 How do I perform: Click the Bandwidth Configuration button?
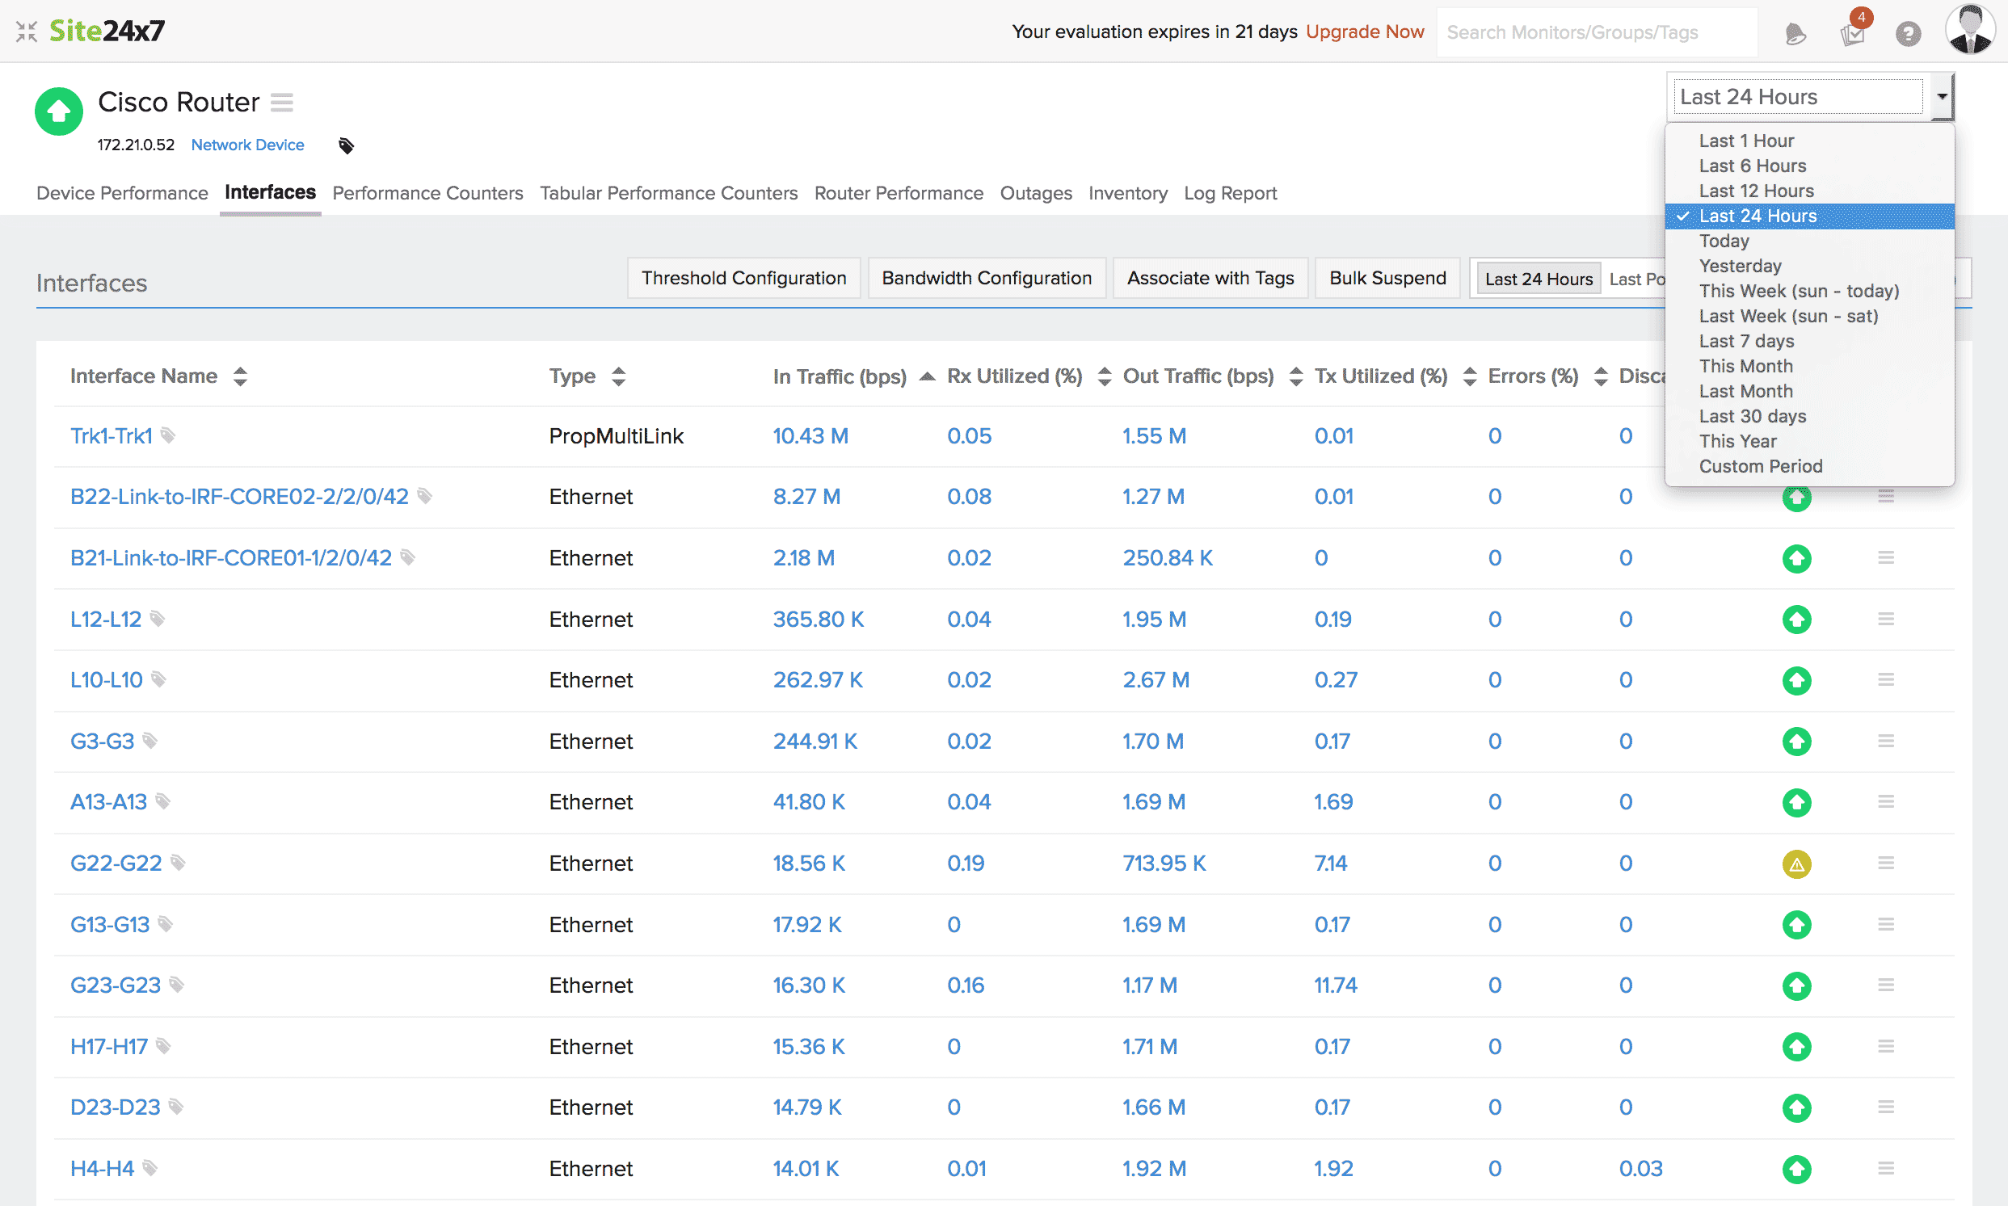point(986,278)
